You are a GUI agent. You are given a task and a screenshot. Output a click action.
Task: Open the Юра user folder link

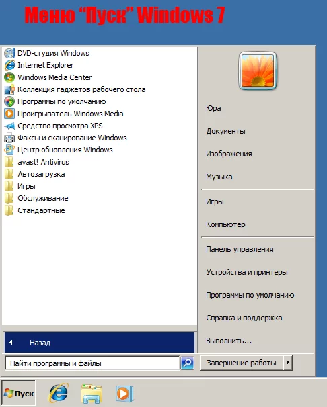click(213, 108)
